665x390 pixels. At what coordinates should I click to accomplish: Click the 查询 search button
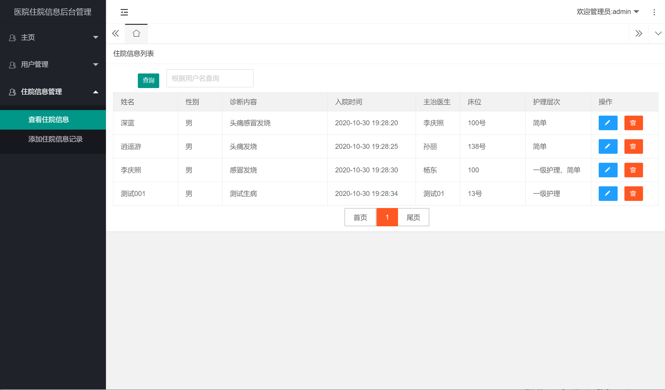click(x=148, y=81)
